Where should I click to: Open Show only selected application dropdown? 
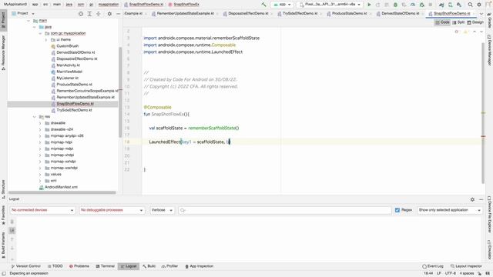pyautogui.click(x=450, y=210)
